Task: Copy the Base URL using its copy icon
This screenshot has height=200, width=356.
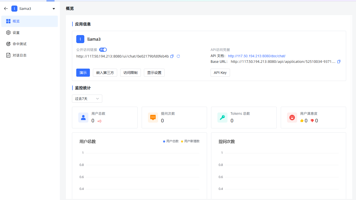Action: click(x=339, y=61)
